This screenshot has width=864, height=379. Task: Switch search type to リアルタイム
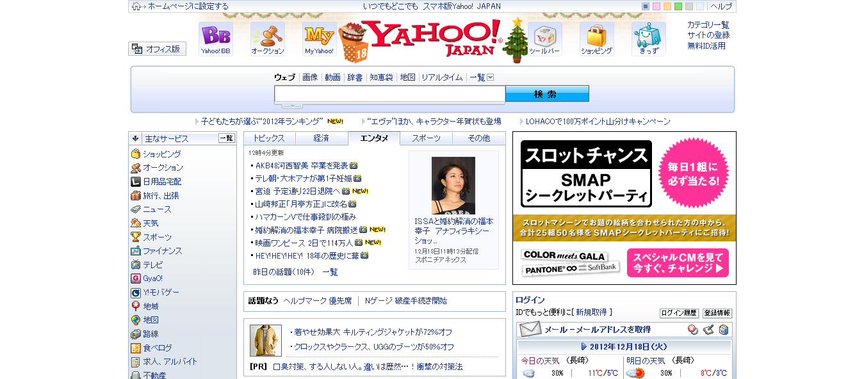click(442, 77)
